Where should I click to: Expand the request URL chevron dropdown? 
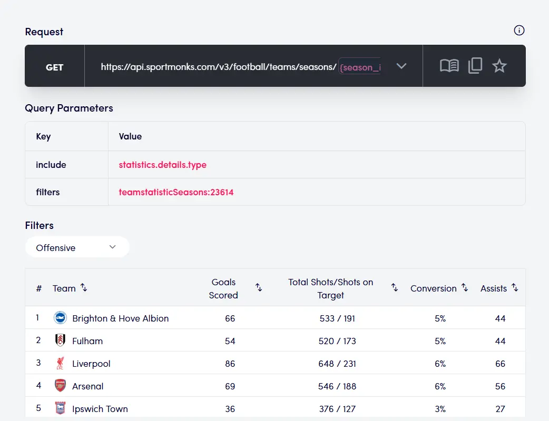coord(401,66)
